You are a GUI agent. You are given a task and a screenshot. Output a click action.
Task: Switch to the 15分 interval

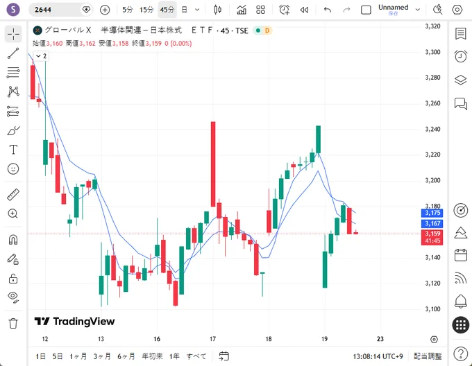(x=146, y=10)
